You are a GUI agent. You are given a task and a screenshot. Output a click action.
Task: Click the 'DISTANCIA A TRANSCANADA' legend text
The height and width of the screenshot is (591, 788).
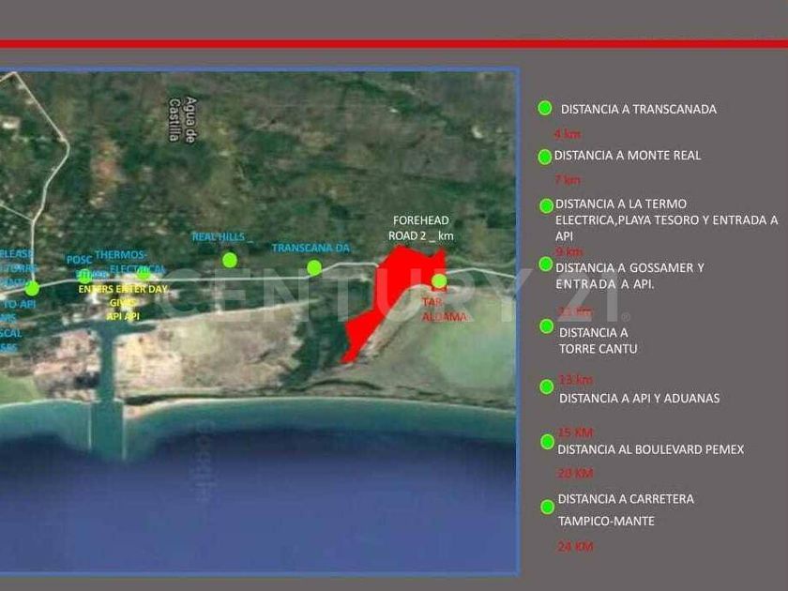click(638, 109)
